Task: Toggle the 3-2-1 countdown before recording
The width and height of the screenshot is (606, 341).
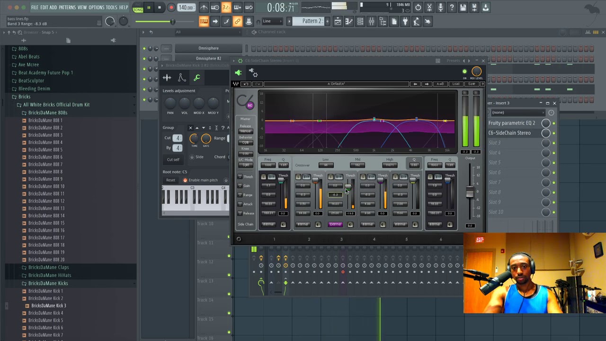Action: 226,8
